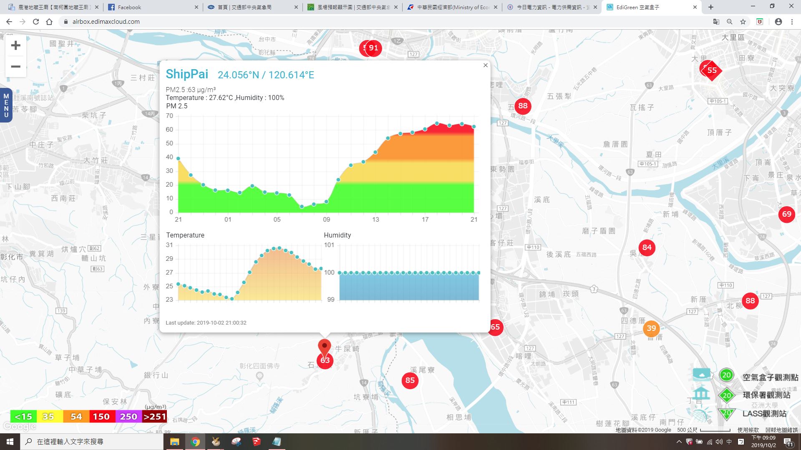Select the 85 sensor marker

(x=410, y=380)
